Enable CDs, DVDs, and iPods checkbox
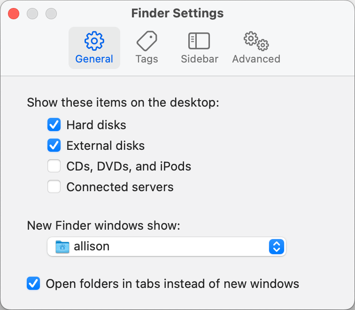Screen dimensions: 355x310 click(54, 166)
